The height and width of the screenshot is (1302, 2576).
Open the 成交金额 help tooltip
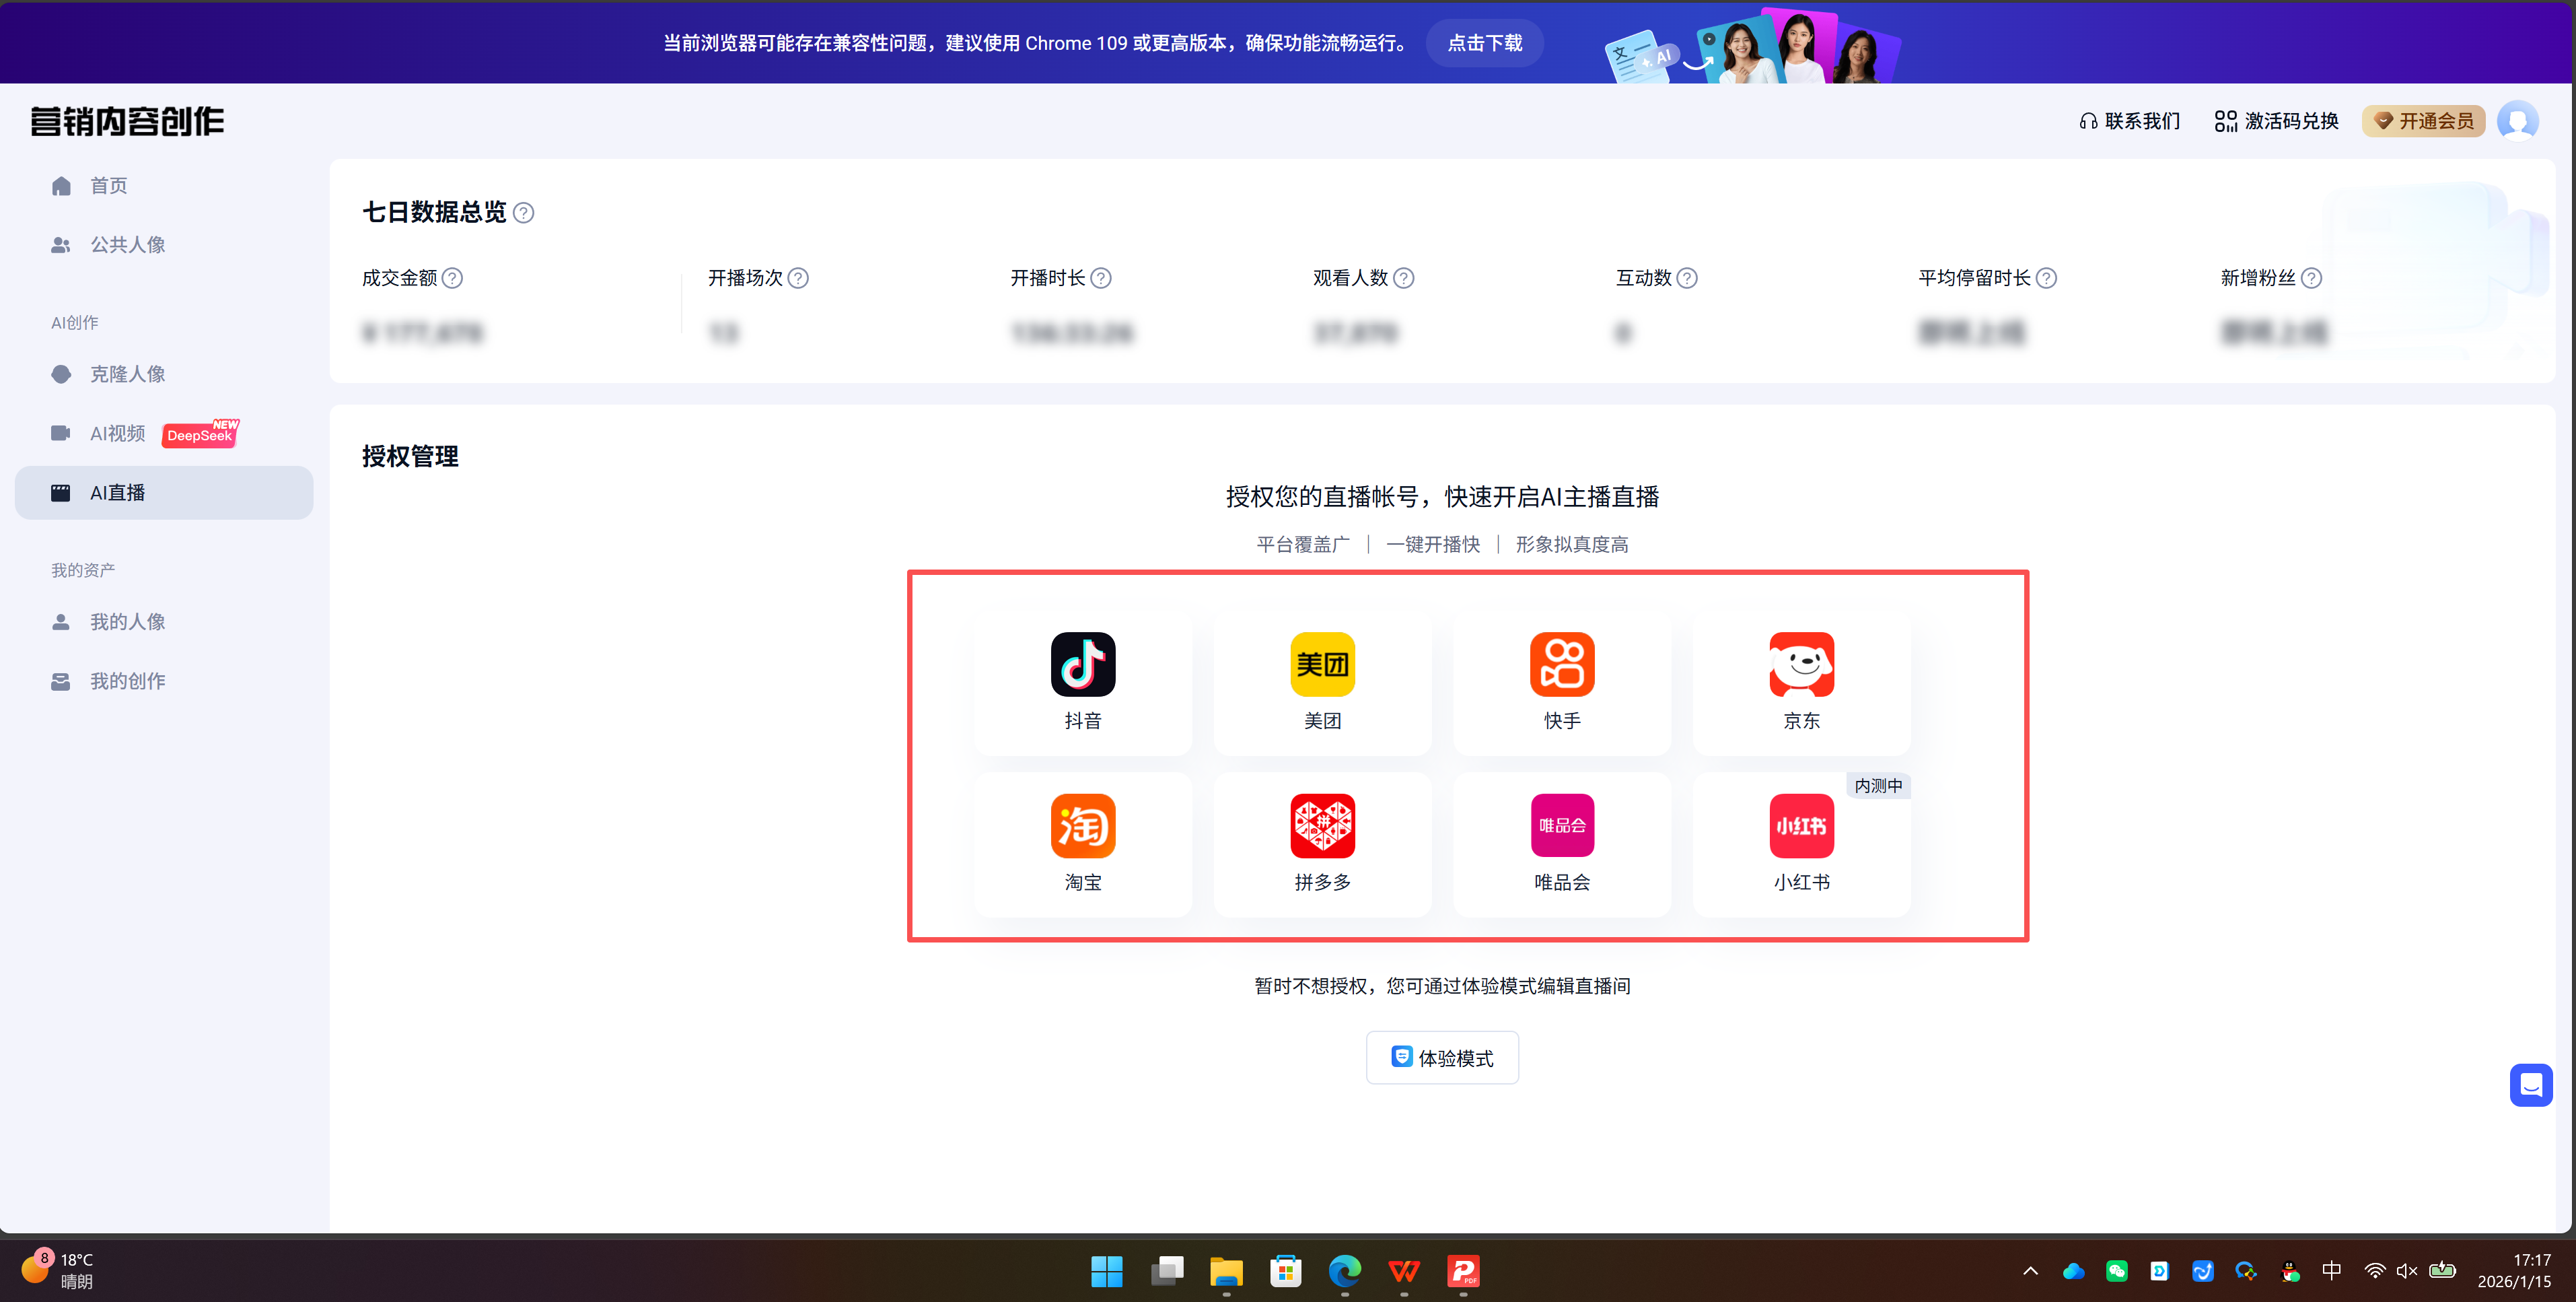[453, 278]
